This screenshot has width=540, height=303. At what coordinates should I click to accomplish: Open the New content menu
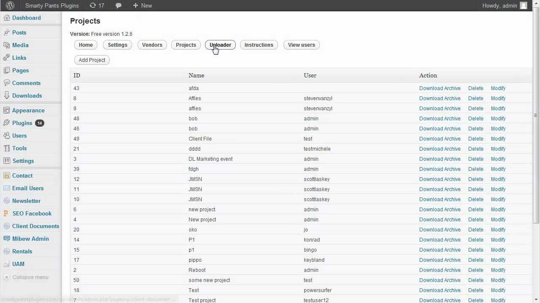tap(142, 5)
